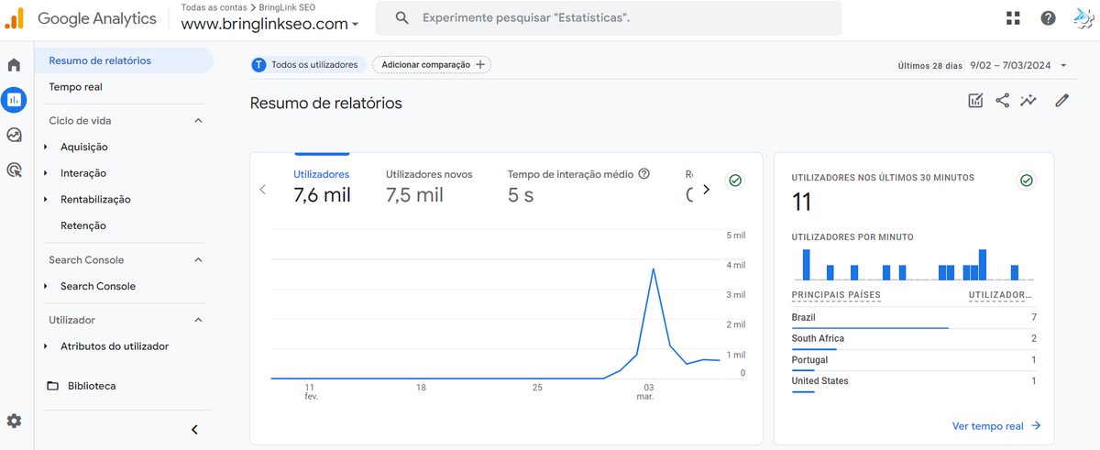Click the T badge of Todos os utilizadores

(259, 65)
